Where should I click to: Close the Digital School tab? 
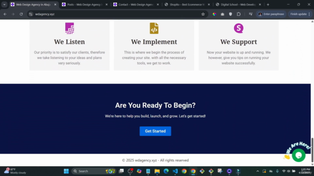click(260, 4)
